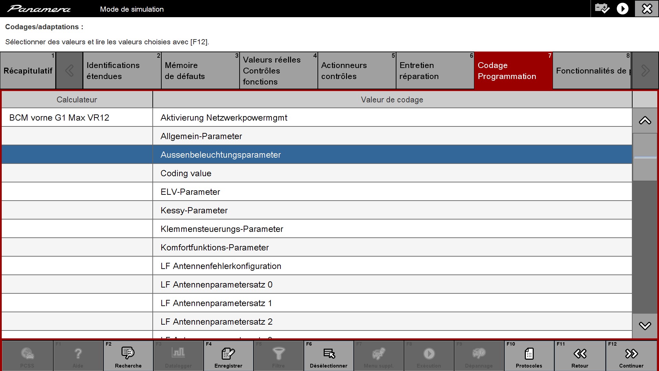This screenshot has height=371, width=659.
Task: Click F6 Désélectionner button
Action: tap(328, 356)
